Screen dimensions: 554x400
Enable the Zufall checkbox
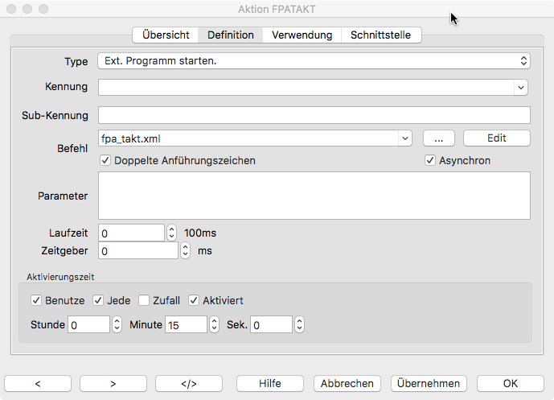(144, 300)
